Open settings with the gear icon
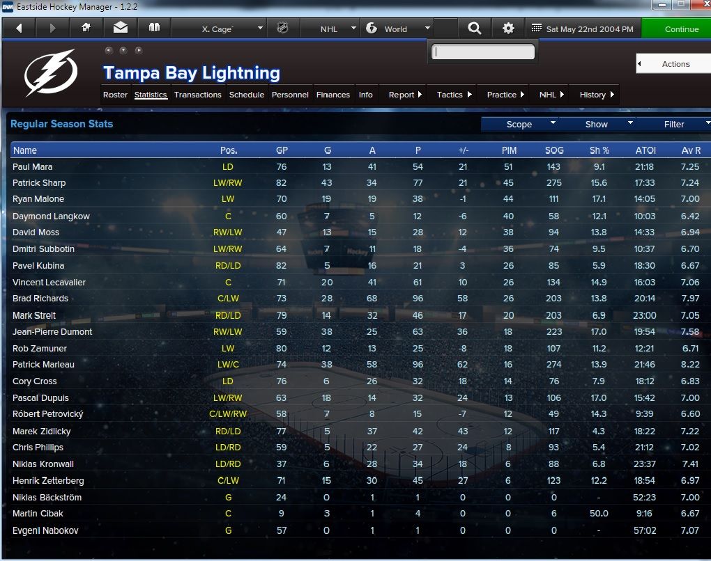Image resolution: width=711 pixels, height=561 pixels. coord(508,29)
